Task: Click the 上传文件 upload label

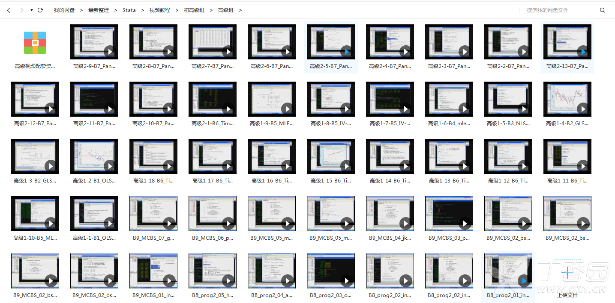Action: click(x=567, y=295)
